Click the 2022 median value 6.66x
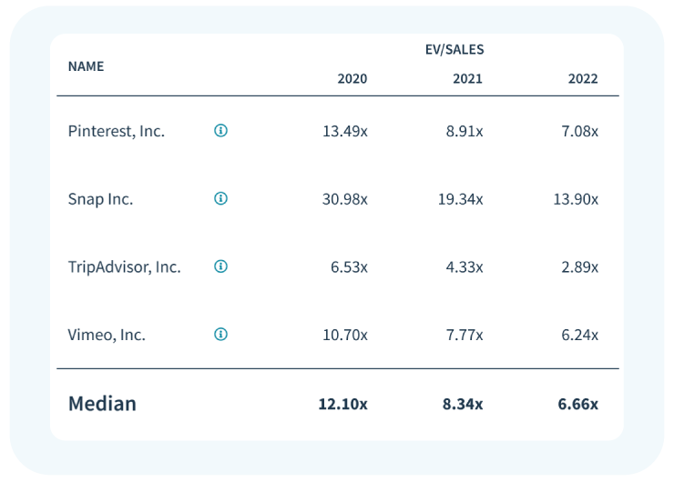 578,404
